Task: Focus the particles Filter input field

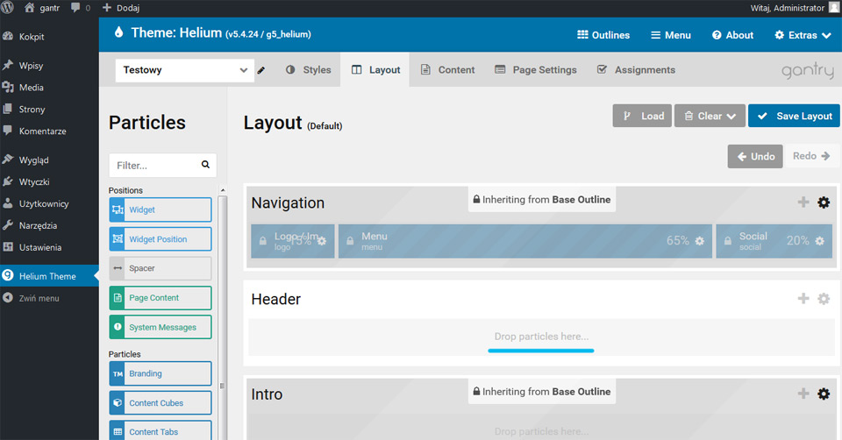Action: coord(163,166)
